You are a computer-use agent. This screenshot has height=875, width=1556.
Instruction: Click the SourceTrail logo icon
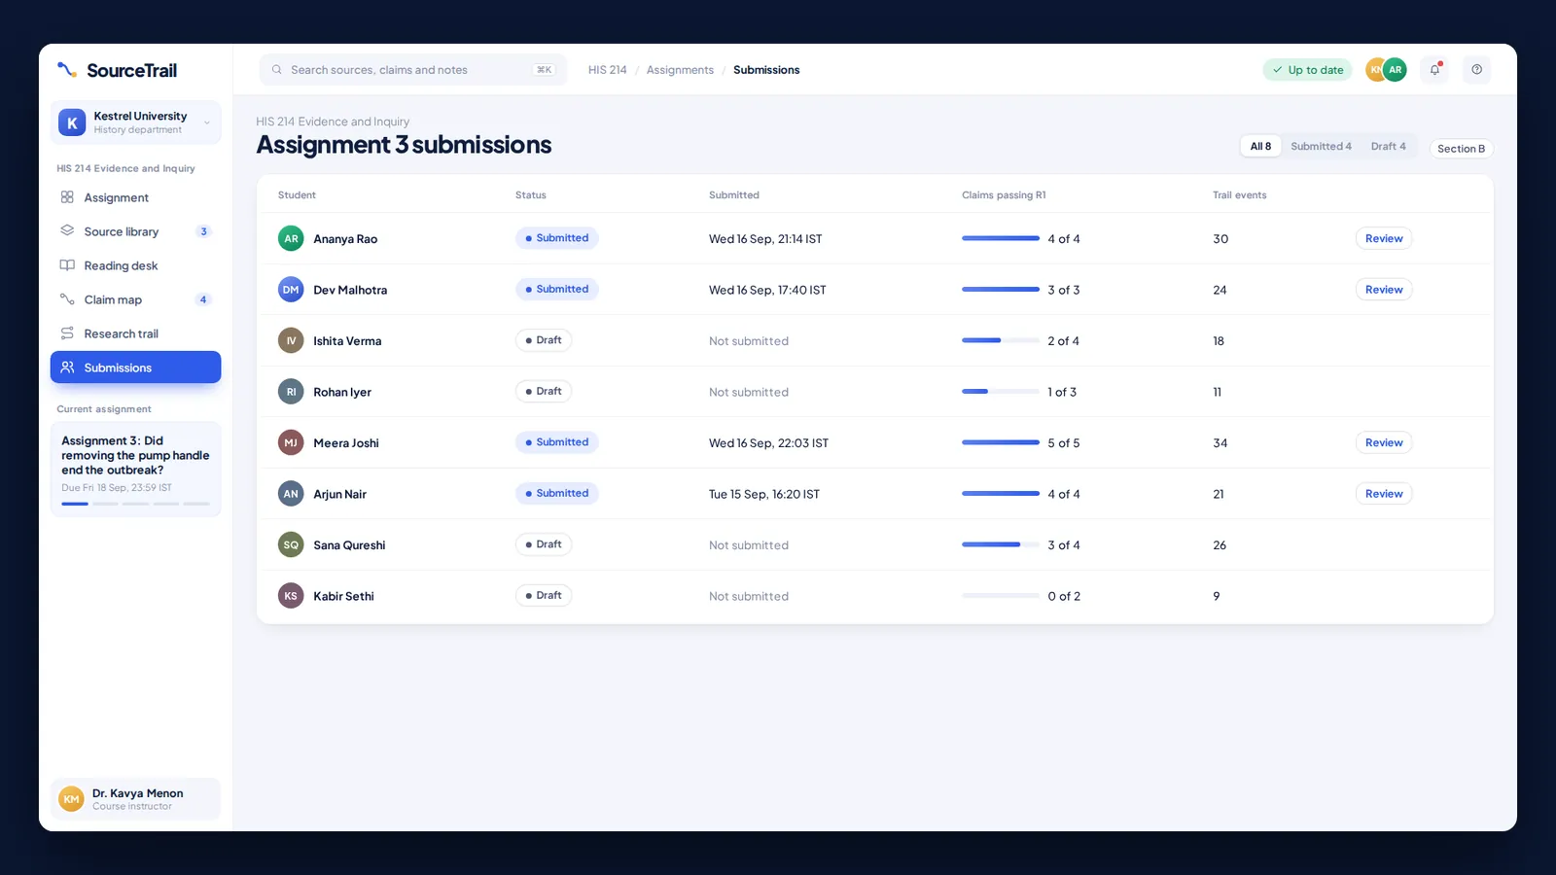click(x=67, y=70)
